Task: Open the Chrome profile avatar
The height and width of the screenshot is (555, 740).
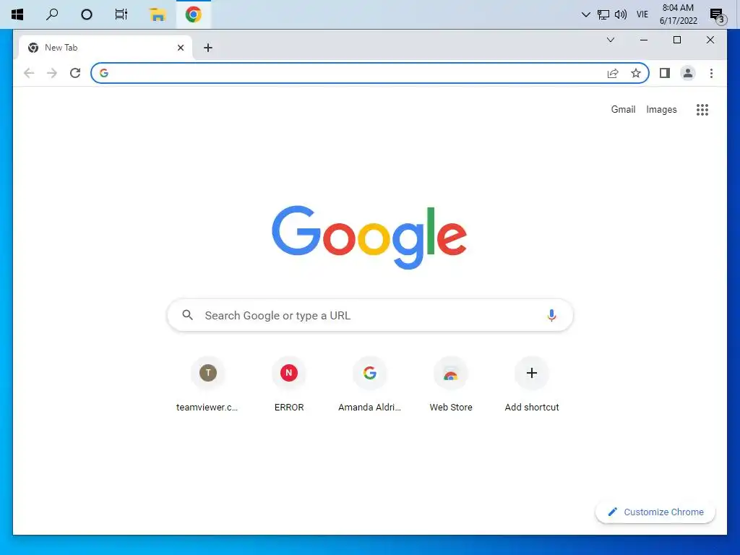Action: [688, 73]
